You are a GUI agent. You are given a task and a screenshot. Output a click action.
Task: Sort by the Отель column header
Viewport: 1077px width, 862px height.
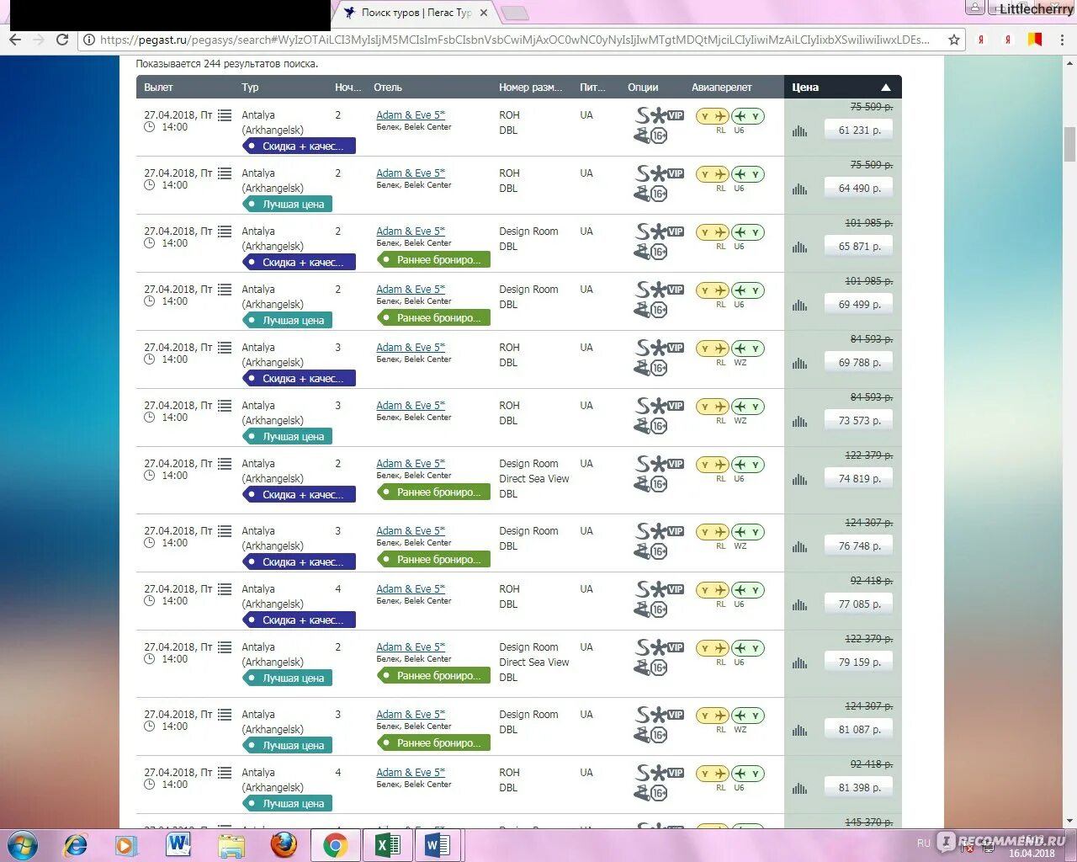point(388,88)
